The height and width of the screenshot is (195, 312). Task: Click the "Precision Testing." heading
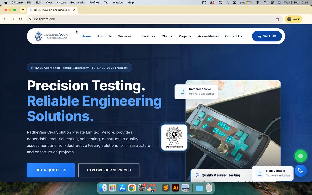click(86, 86)
